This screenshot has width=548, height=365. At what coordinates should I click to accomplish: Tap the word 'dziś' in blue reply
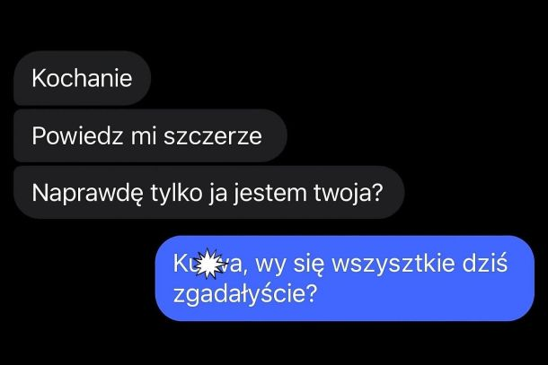485,263
